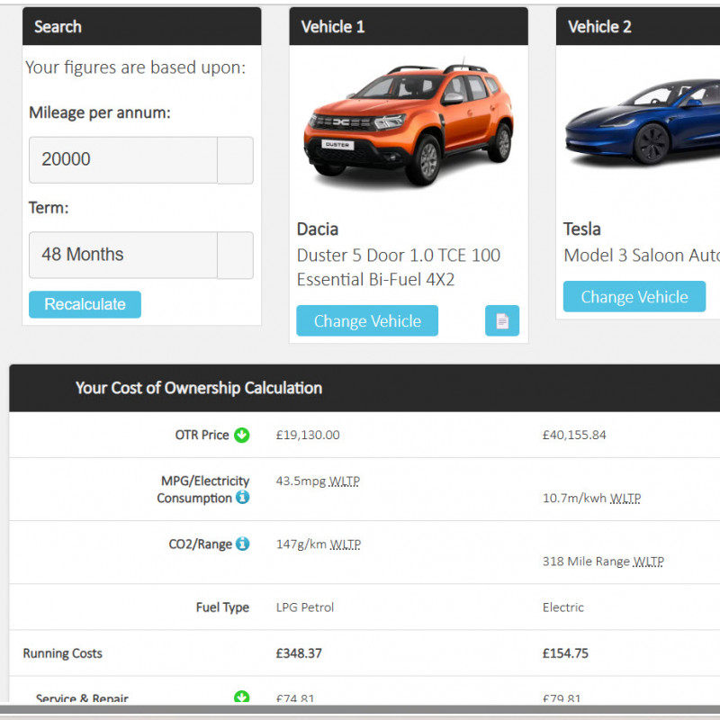
Task: Click the Recalculate button
Action: click(x=85, y=304)
